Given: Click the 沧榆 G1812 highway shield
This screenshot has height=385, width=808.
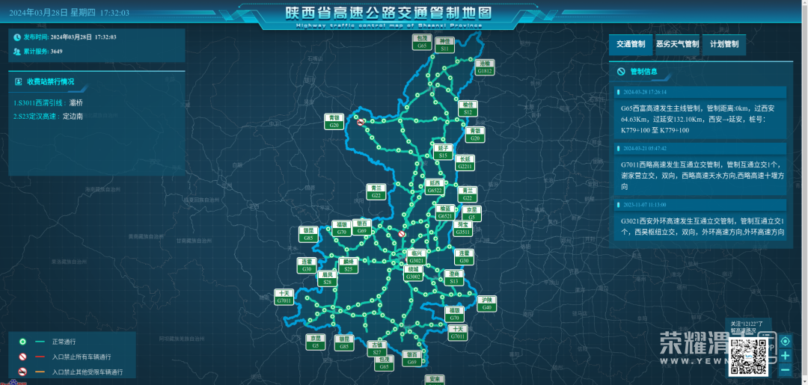Looking at the screenshot, I should [485, 67].
